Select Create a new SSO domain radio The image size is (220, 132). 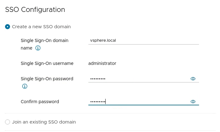[x=8, y=27]
